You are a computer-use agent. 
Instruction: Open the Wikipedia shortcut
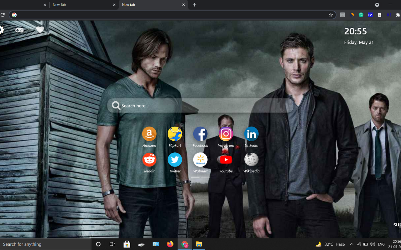point(251,160)
